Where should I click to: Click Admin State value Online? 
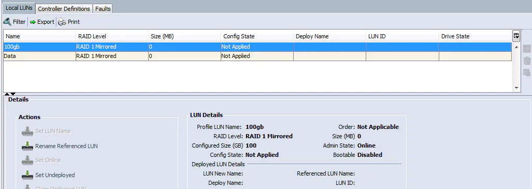pyautogui.click(x=366, y=146)
